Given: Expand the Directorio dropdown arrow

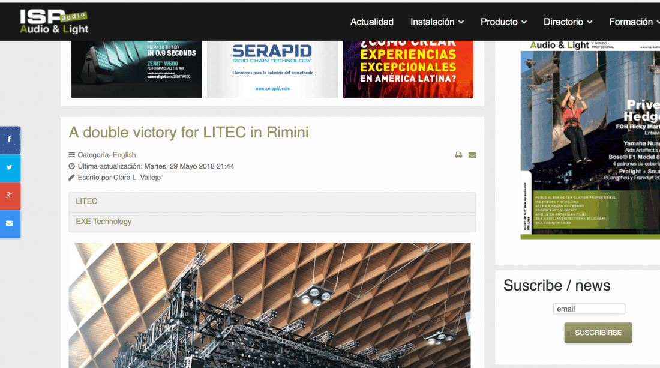Looking at the screenshot, I should click(590, 22).
